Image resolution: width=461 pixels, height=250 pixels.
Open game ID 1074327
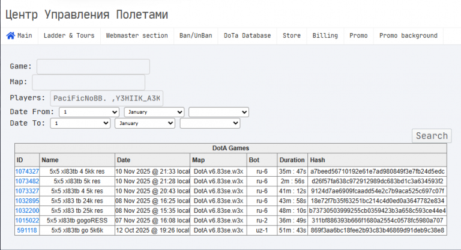tap(27, 171)
